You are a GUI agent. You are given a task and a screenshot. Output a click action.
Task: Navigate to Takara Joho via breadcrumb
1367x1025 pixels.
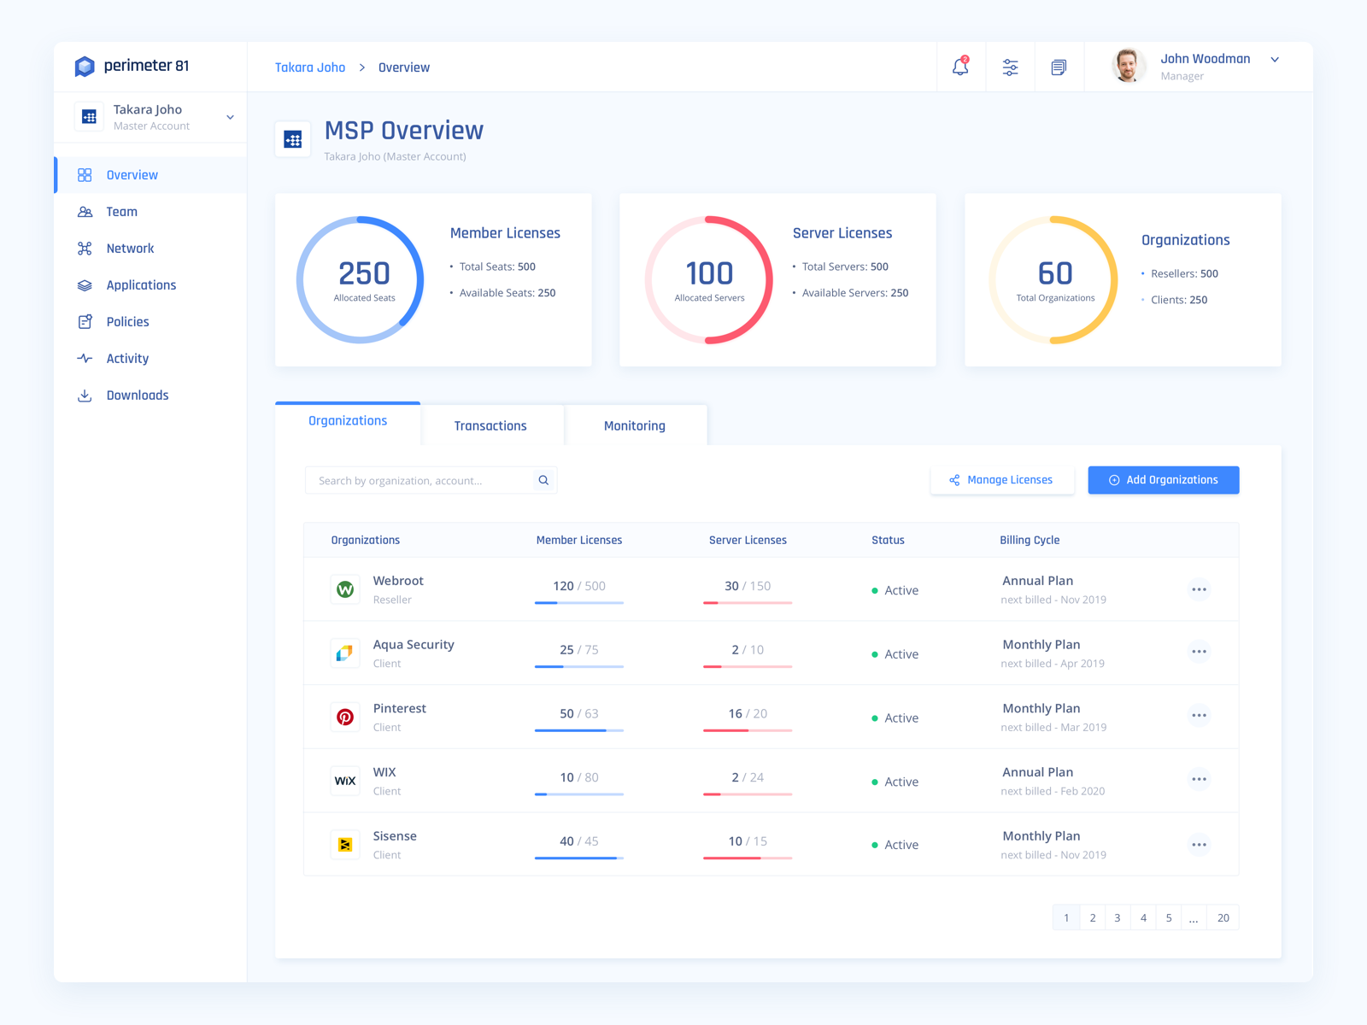309,67
